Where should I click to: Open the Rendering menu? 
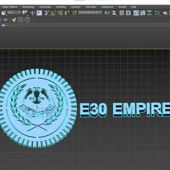click(28, 7)
